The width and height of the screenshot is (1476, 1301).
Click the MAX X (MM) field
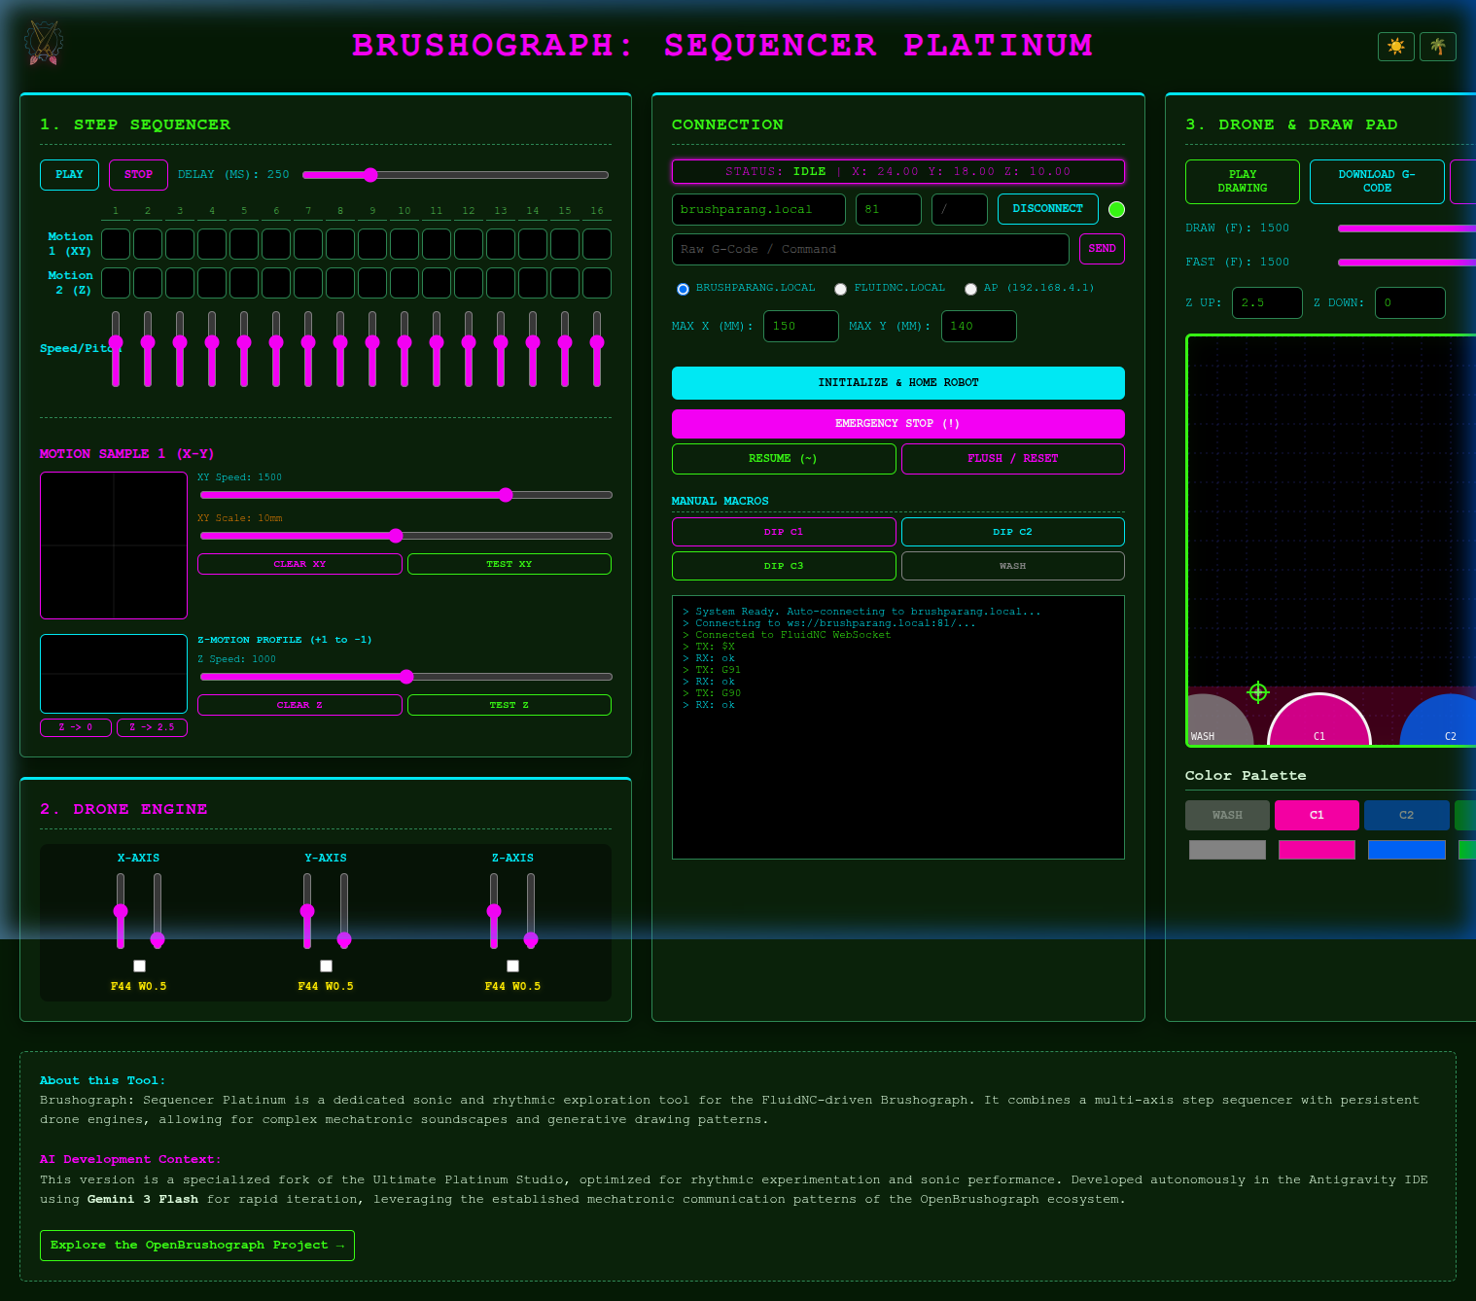pyautogui.click(x=801, y=326)
